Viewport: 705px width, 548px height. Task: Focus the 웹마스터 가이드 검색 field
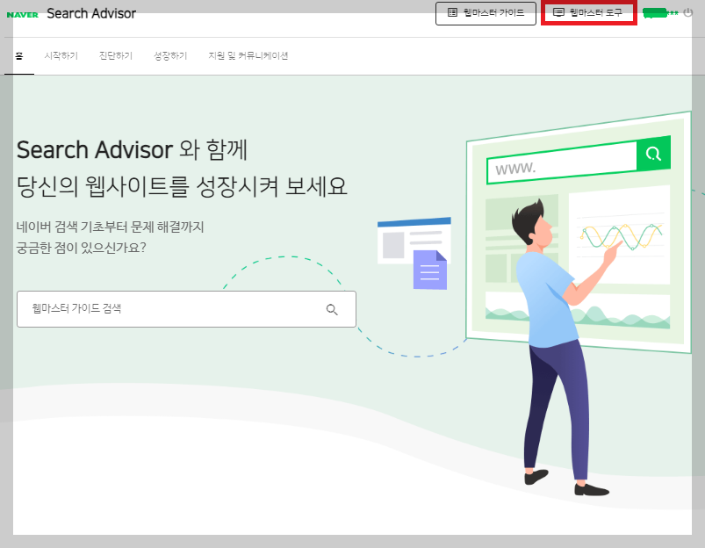click(186, 309)
